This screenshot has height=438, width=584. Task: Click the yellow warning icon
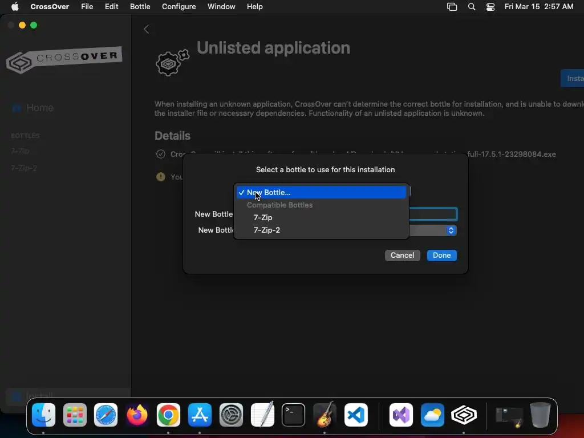tap(160, 177)
